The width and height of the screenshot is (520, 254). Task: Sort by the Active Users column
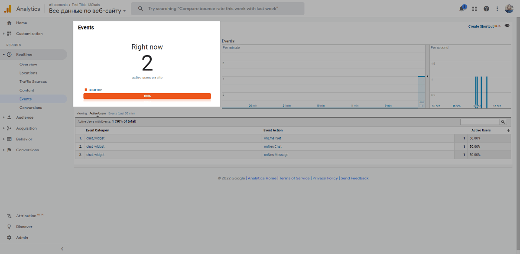pos(481,130)
